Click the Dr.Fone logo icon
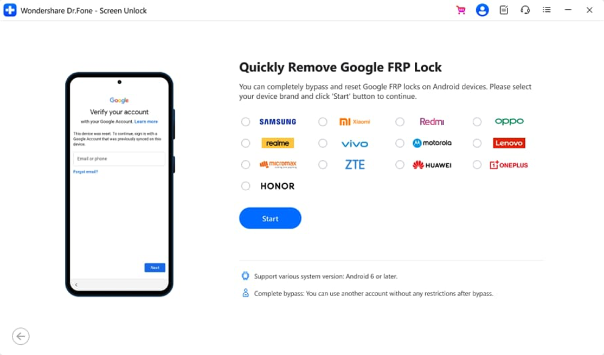Viewport: 604px width, 355px height. pos(10,10)
